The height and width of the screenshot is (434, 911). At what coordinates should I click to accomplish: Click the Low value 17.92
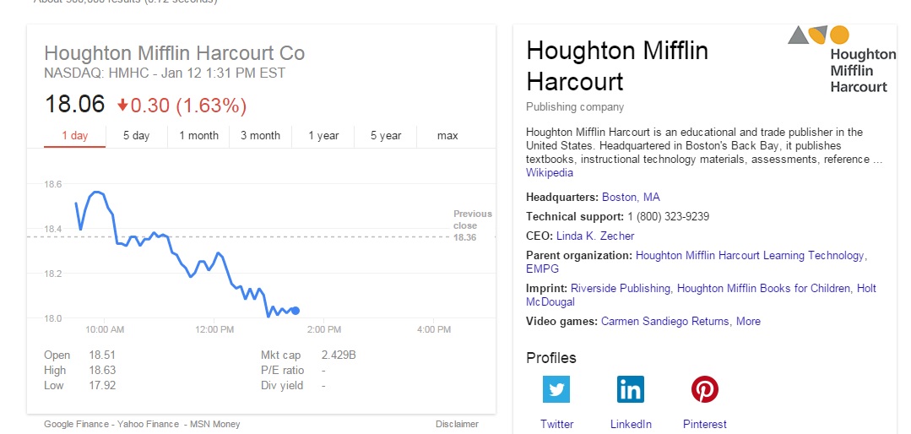[102, 385]
